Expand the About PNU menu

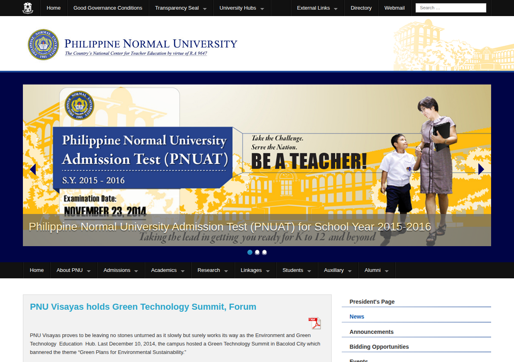73,270
